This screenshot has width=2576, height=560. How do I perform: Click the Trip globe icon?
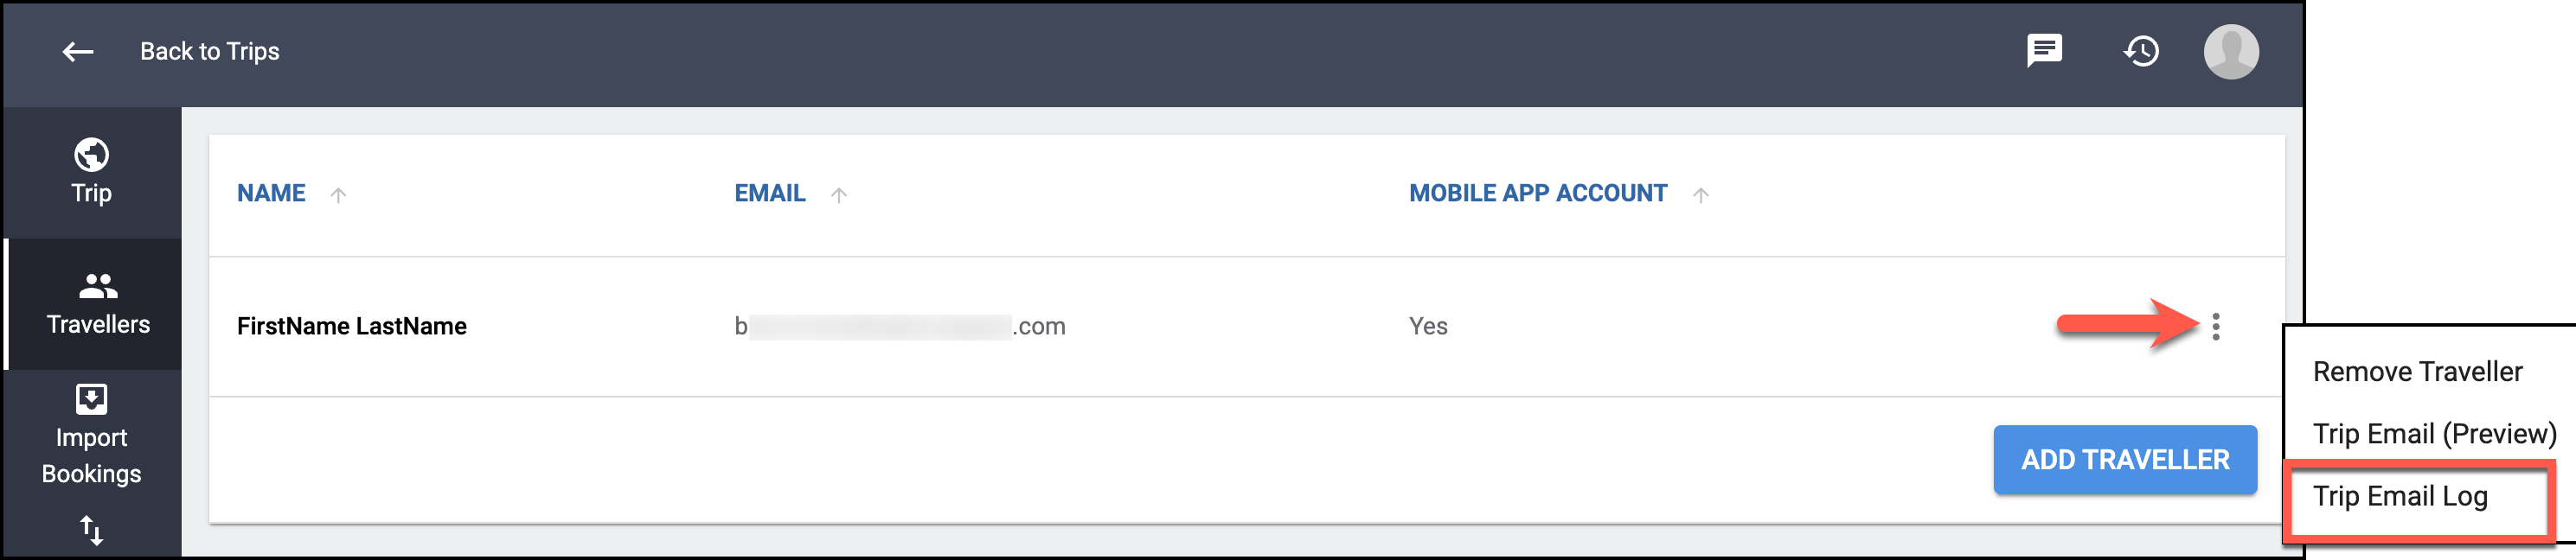click(91, 155)
